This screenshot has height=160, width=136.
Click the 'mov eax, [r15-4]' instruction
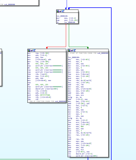tap(66, 18)
